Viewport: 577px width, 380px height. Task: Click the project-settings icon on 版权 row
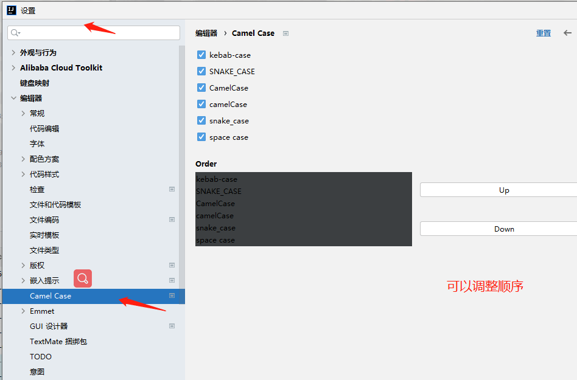click(172, 265)
